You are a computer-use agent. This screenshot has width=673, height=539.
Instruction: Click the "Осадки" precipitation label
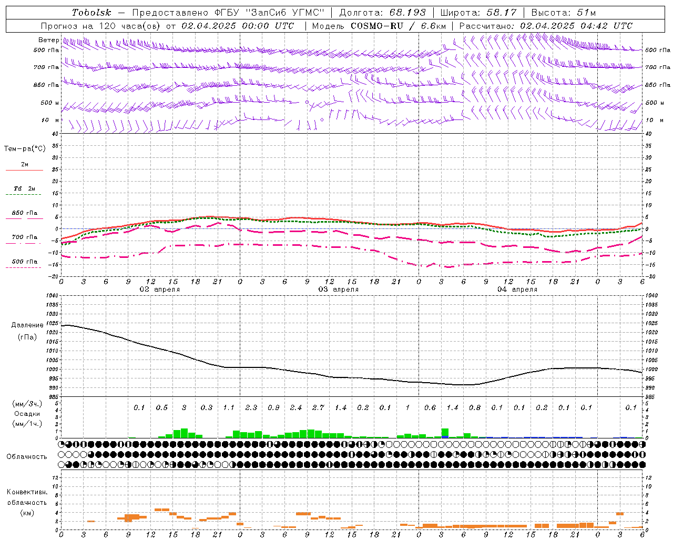[x=27, y=414]
